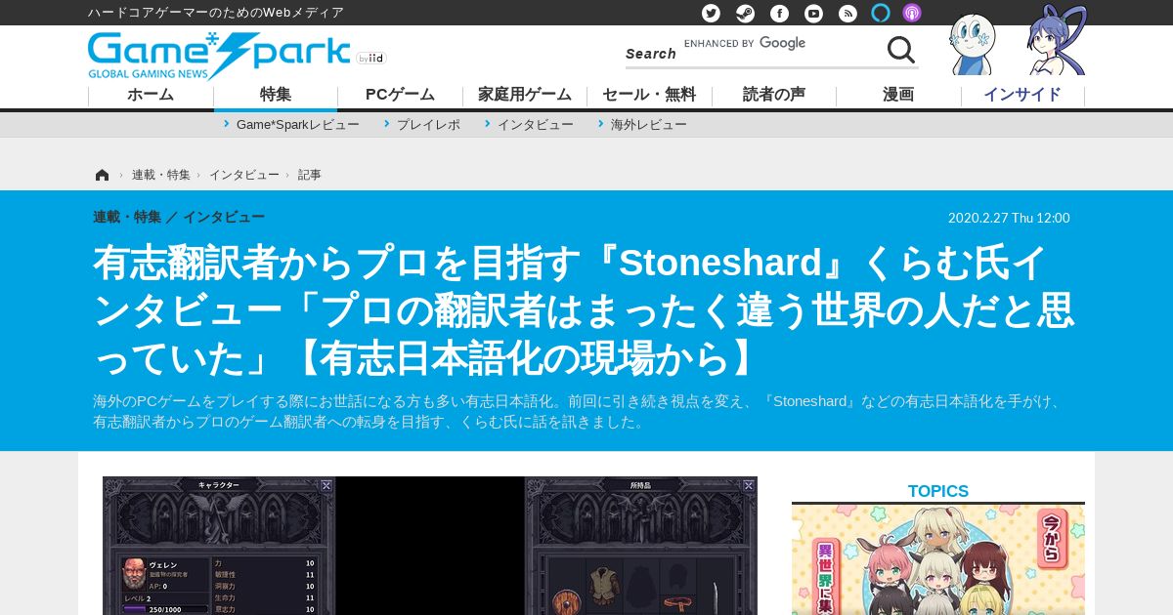
Task: Click the breadcrumb home icon
Action: click(102, 175)
